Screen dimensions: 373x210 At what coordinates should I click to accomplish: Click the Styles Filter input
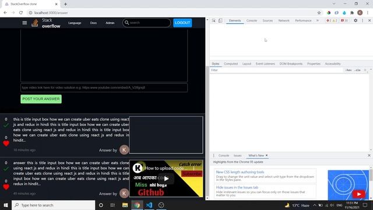(276, 70)
